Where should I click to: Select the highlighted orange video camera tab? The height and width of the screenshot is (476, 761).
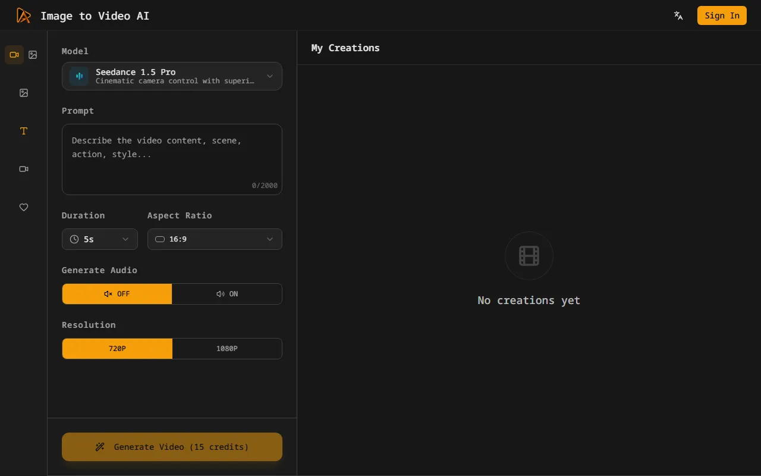click(x=14, y=55)
